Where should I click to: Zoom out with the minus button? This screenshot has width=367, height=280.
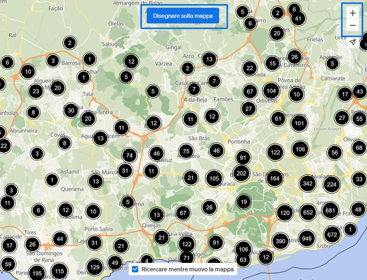pyautogui.click(x=352, y=26)
